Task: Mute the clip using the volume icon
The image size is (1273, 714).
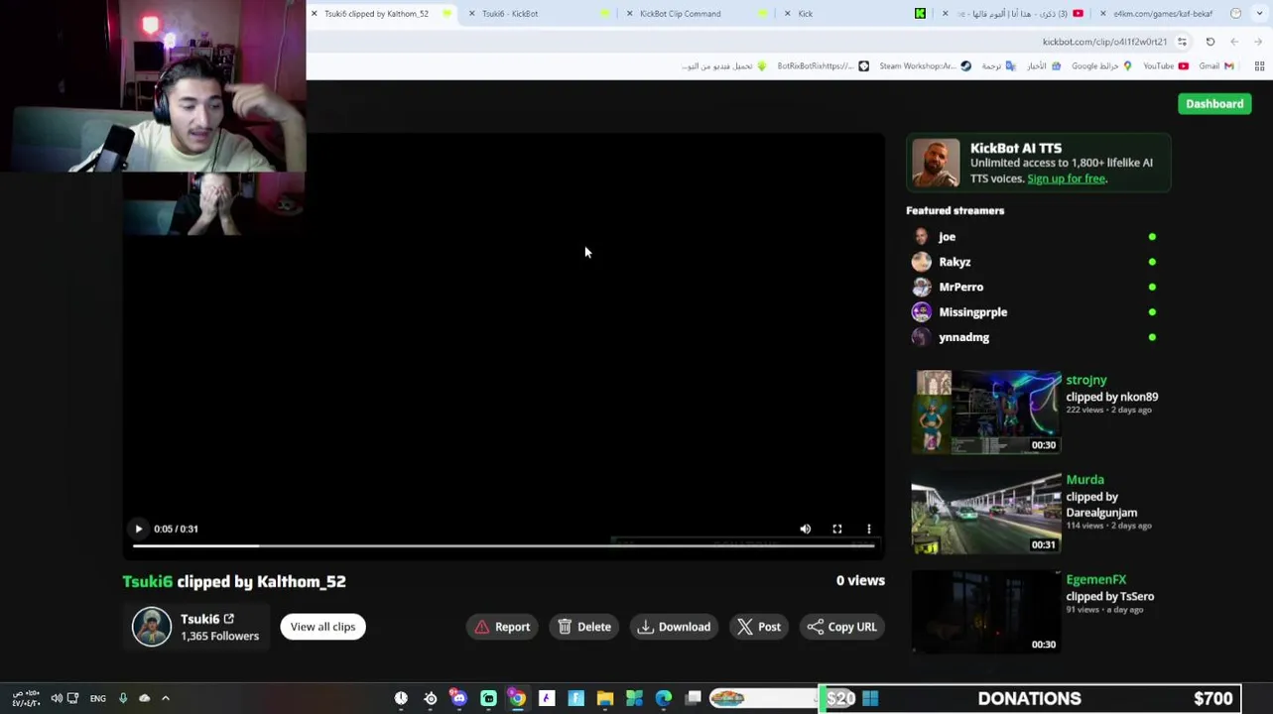Action: click(x=805, y=529)
